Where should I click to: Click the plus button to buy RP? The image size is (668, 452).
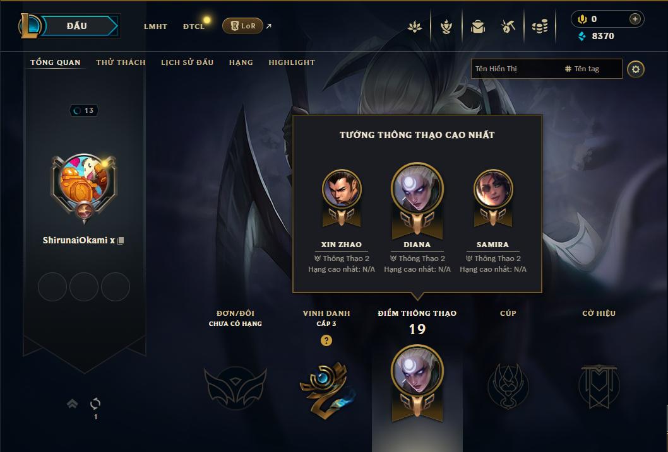635,19
